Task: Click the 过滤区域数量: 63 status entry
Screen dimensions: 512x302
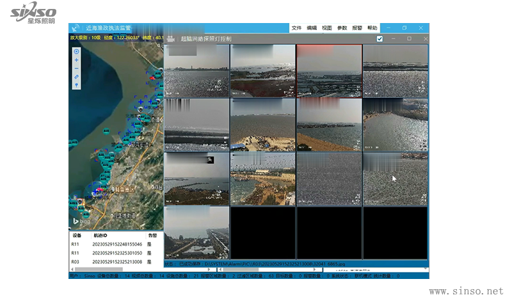Action: (x=255, y=276)
